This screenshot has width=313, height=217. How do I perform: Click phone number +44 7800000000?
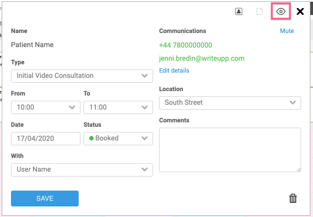click(186, 45)
